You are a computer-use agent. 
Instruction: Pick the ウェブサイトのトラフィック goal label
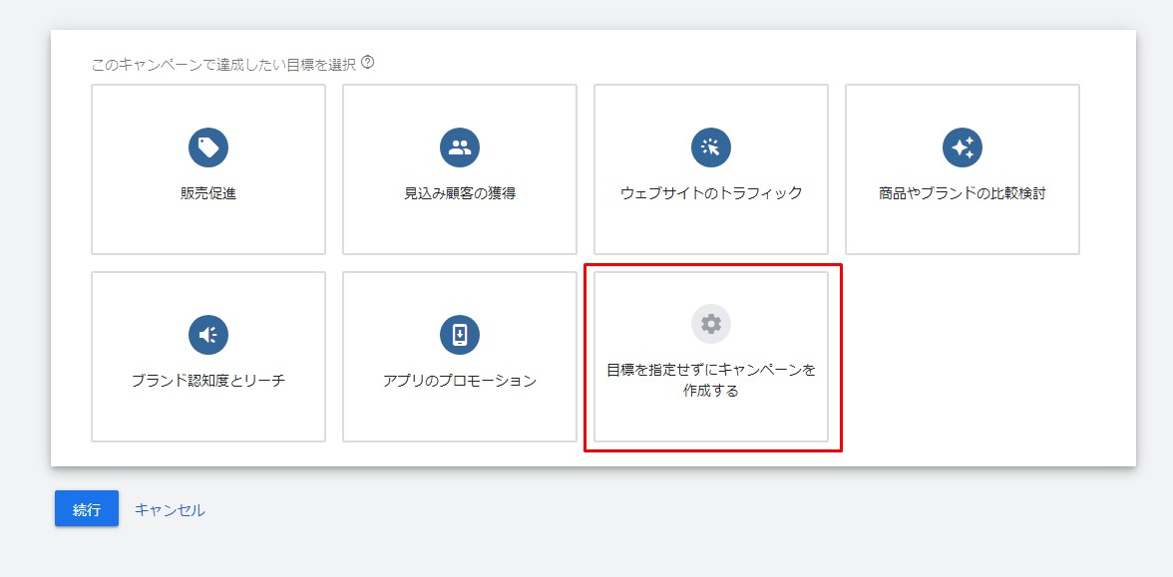pyautogui.click(x=711, y=193)
